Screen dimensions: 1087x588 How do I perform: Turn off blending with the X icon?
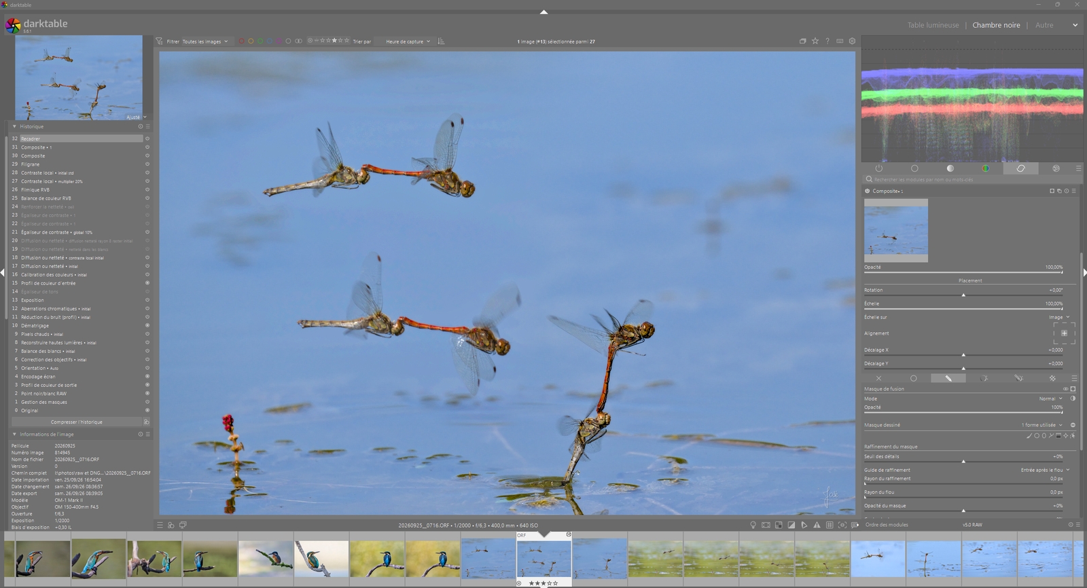[x=878, y=378]
